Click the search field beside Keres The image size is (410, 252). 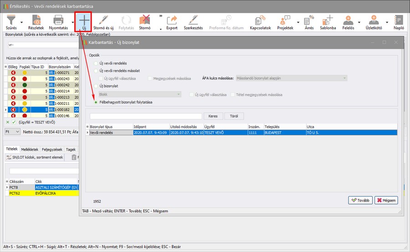(145, 116)
